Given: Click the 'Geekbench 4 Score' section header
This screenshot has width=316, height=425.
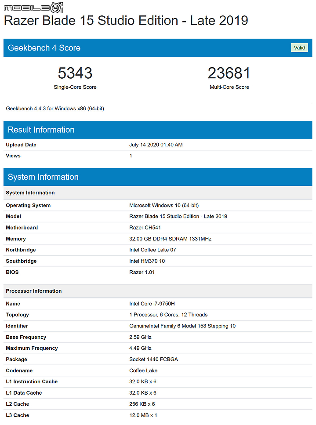Looking at the screenshot, I should point(158,48).
